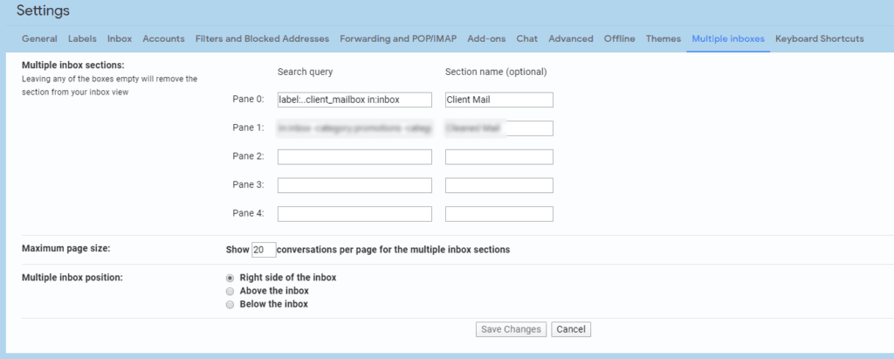This screenshot has height=359, width=894.
Task: Open the Accounts tab
Action: tap(163, 38)
